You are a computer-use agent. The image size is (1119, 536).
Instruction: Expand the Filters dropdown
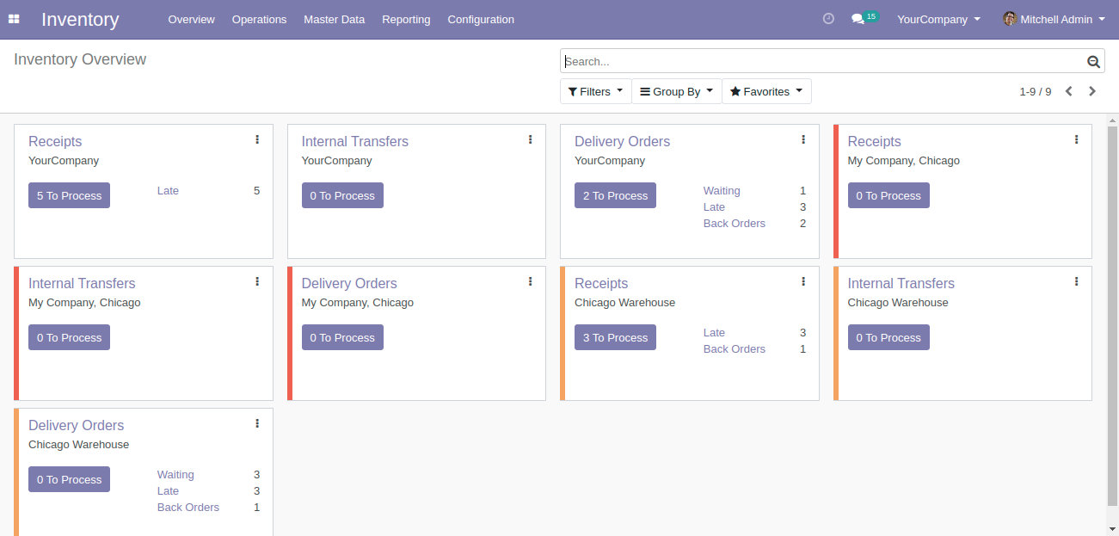point(595,91)
